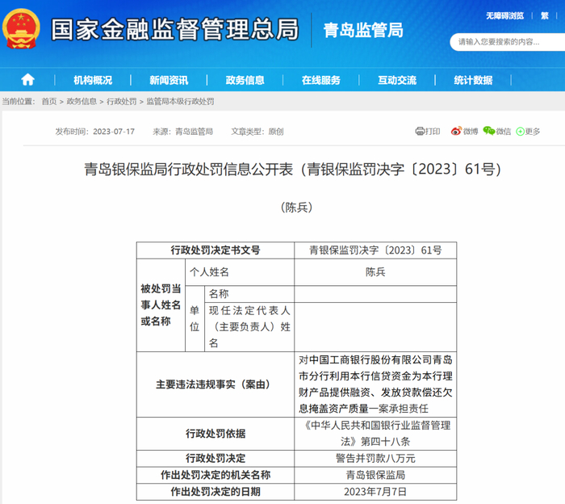Click 青岛银保监局 value cell
565x504 pixels.
click(x=375, y=475)
